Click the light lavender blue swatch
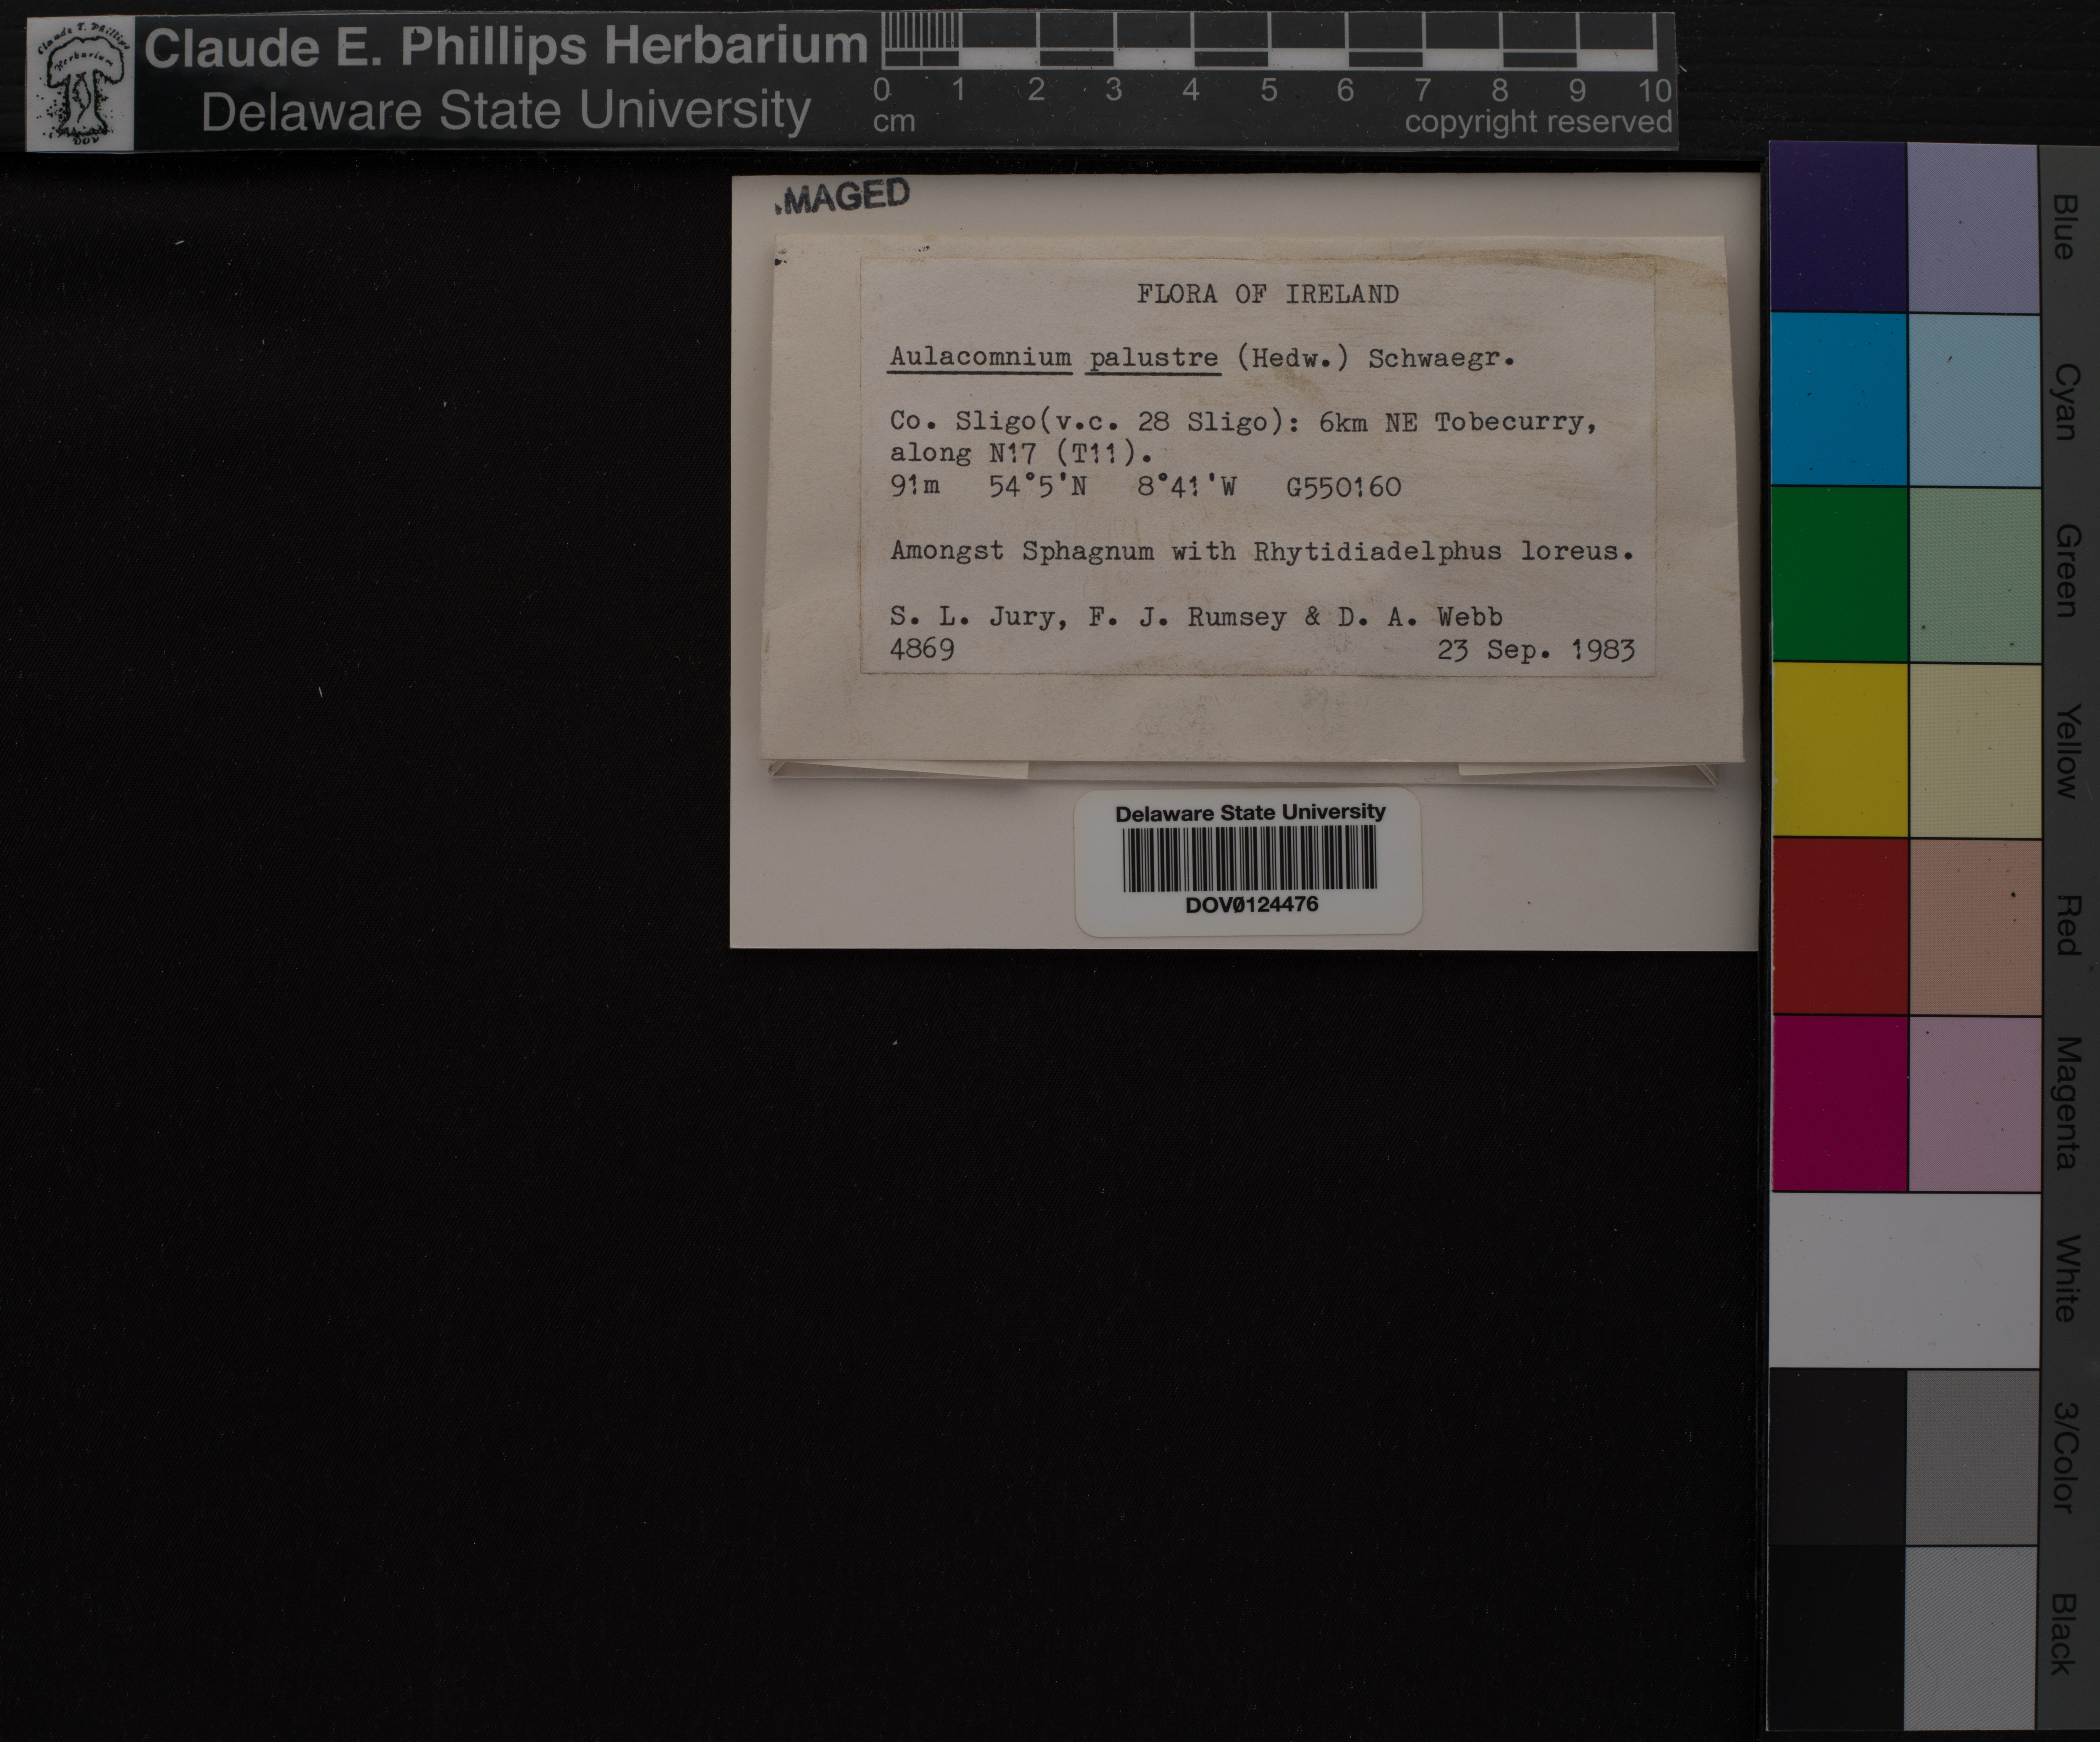The width and height of the screenshot is (2100, 1742). point(1973,227)
